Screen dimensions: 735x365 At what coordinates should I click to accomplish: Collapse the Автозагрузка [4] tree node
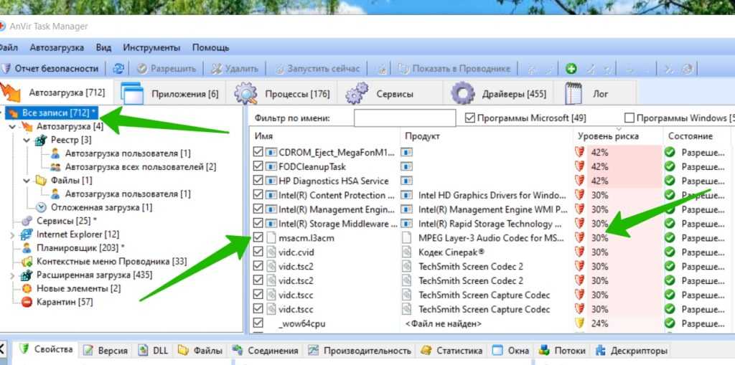pyautogui.click(x=12, y=126)
